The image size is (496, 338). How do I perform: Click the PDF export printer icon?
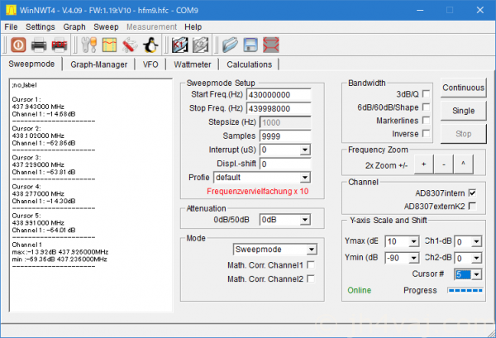60,45
